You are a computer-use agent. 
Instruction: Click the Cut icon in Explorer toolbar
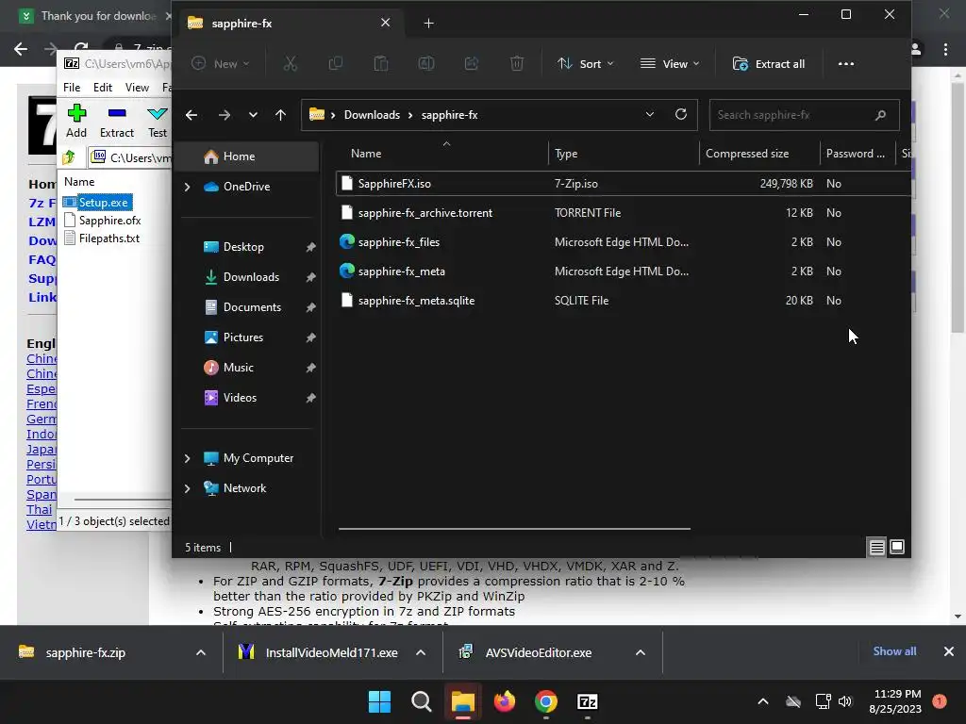tap(291, 63)
